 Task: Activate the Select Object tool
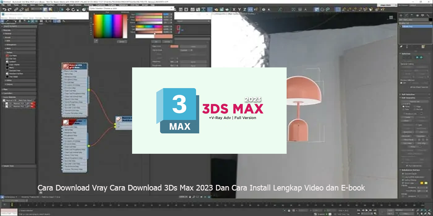click(x=45, y=10)
